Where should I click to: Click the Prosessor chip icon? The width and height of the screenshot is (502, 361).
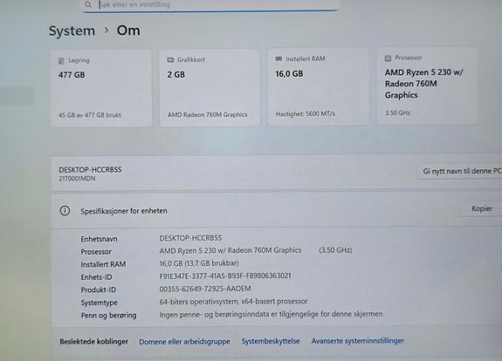click(x=388, y=58)
